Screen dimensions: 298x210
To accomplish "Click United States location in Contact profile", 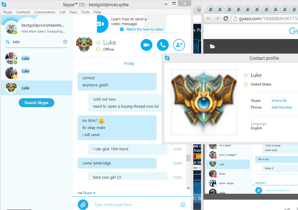I will (x=261, y=84).
